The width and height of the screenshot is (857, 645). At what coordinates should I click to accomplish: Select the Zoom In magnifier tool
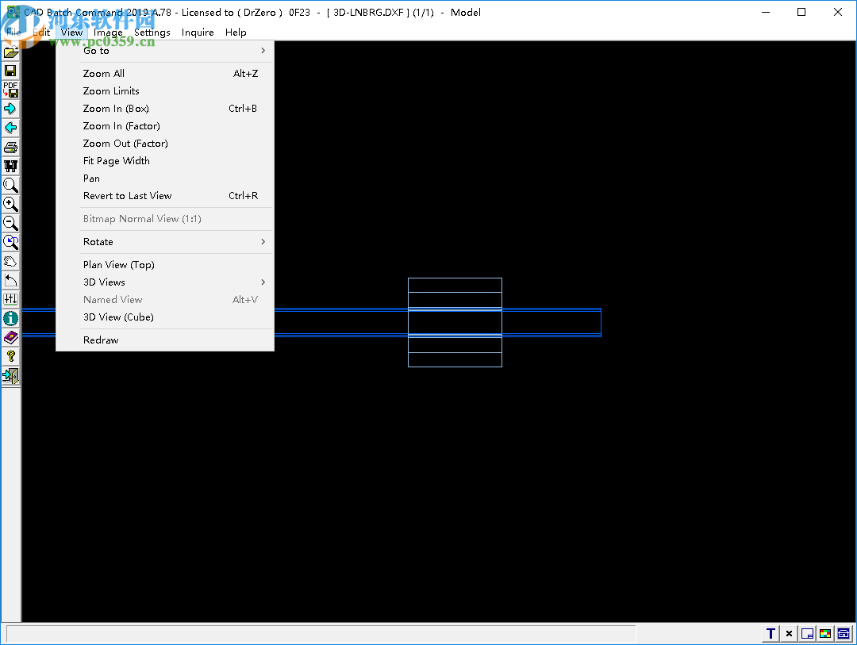pos(10,204)
